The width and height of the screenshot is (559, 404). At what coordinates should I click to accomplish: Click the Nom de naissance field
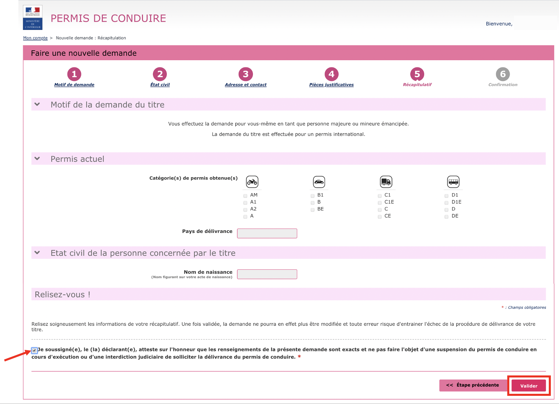tap(267, 274)
